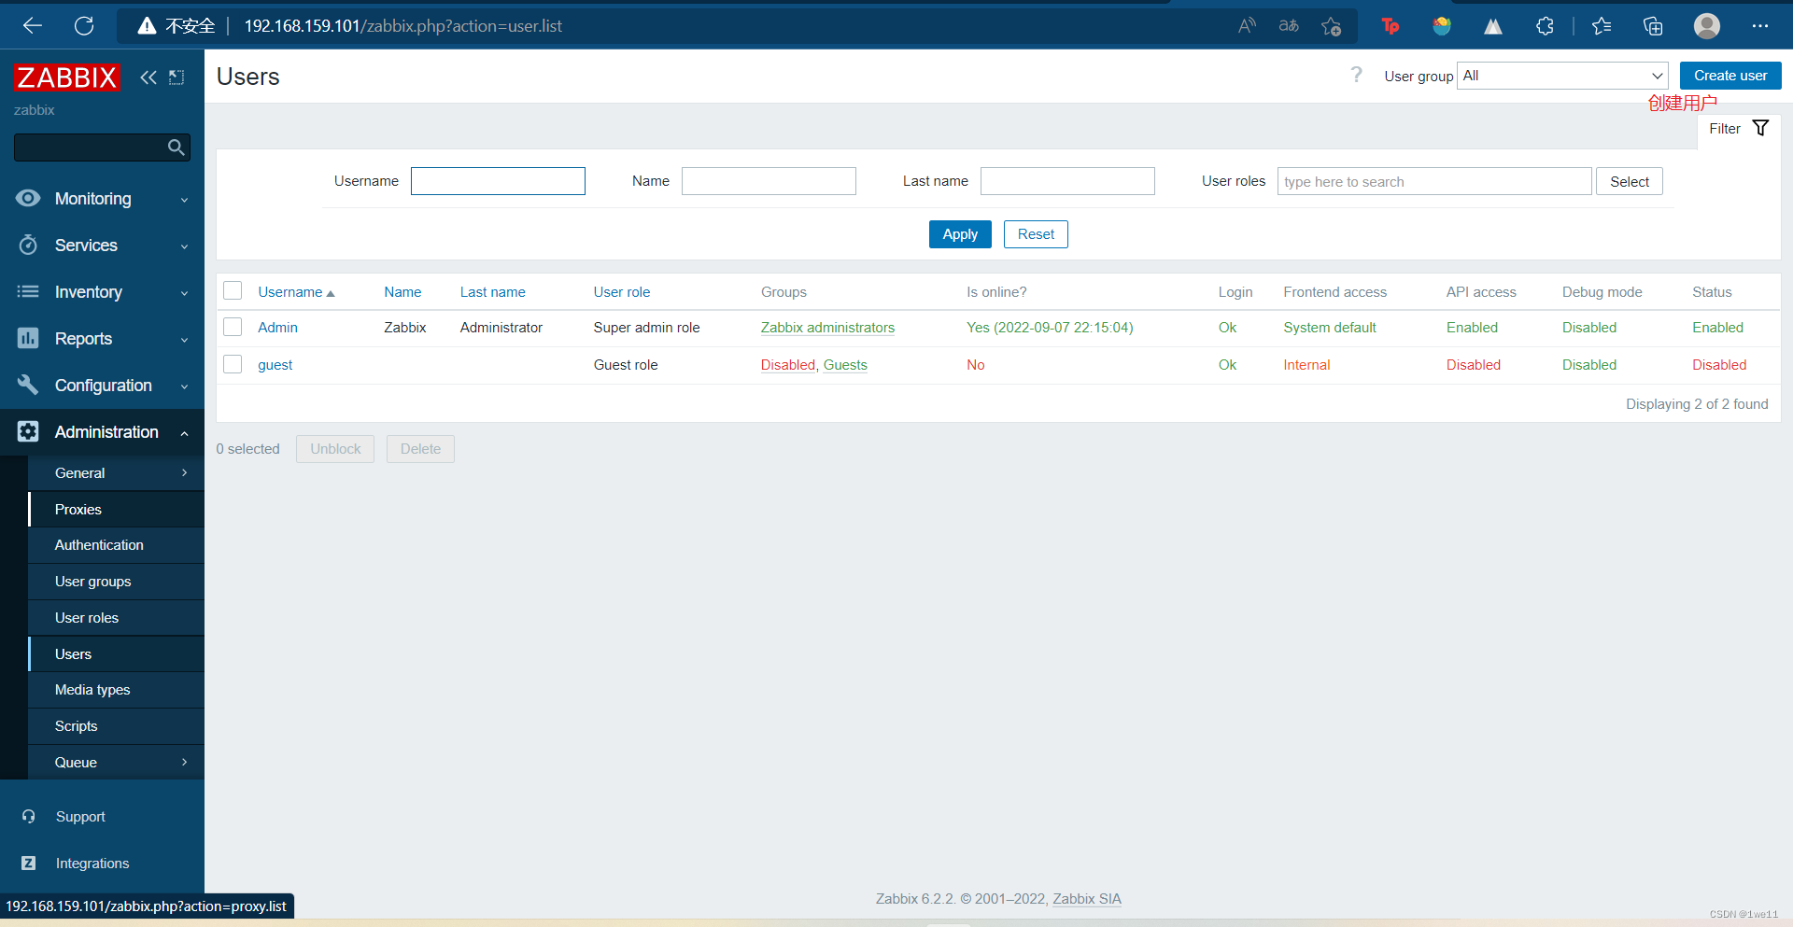
Task: Toggle the Filter funnel icon
Action: 1760,128
